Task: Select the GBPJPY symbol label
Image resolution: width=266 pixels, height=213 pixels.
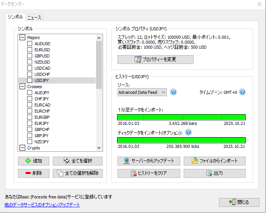Action: pyautogui.click(x=42, y=136)
